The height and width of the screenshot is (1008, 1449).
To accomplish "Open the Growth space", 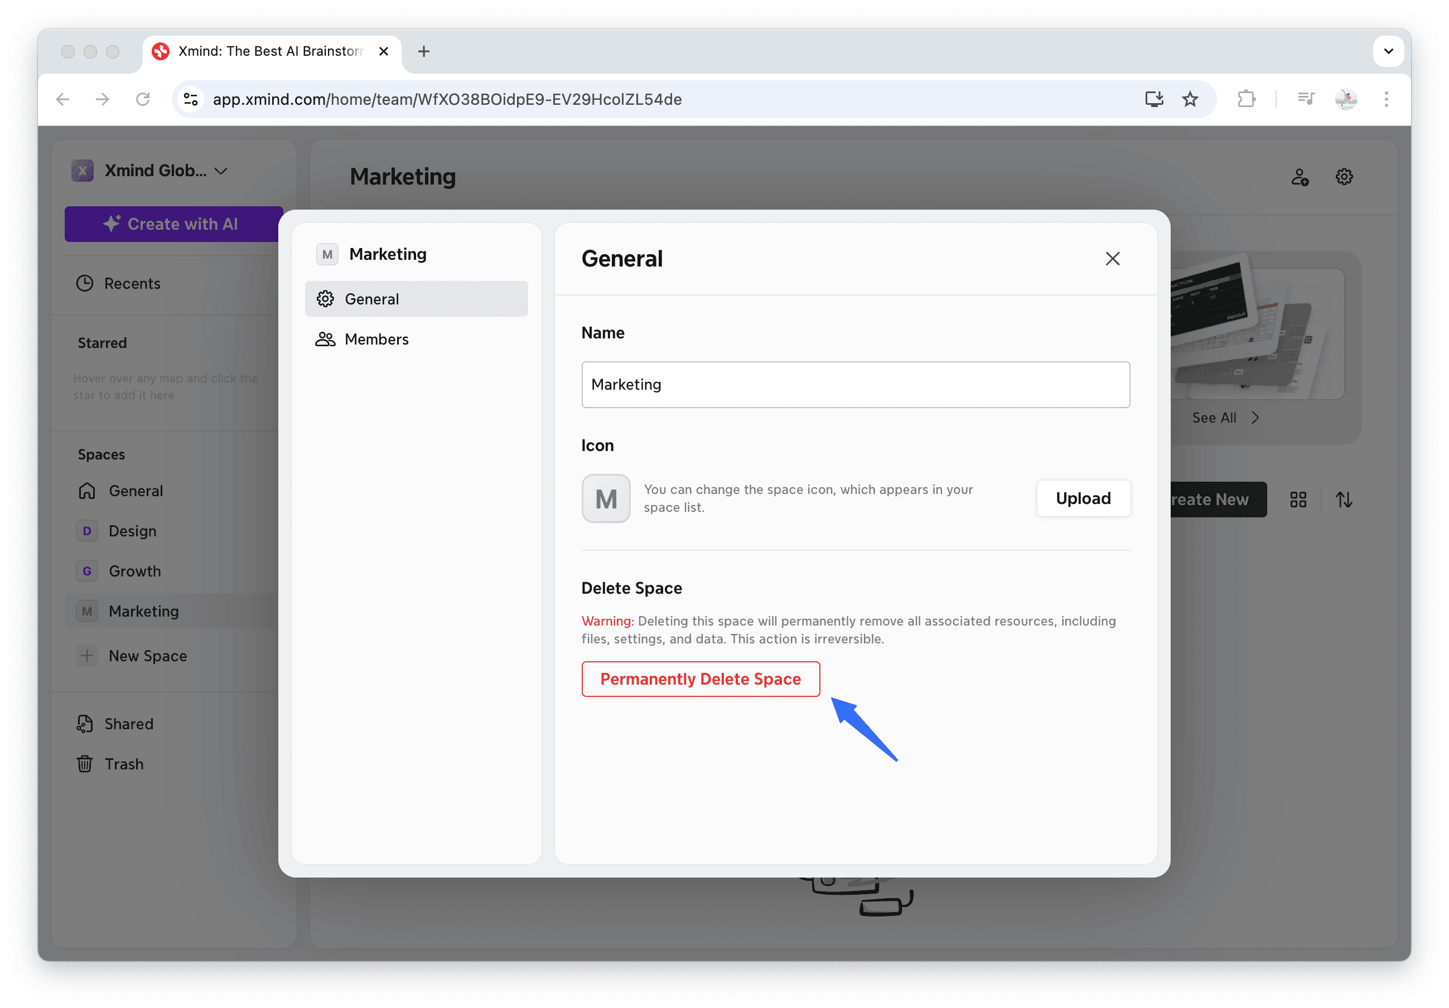I will point(134,571).
